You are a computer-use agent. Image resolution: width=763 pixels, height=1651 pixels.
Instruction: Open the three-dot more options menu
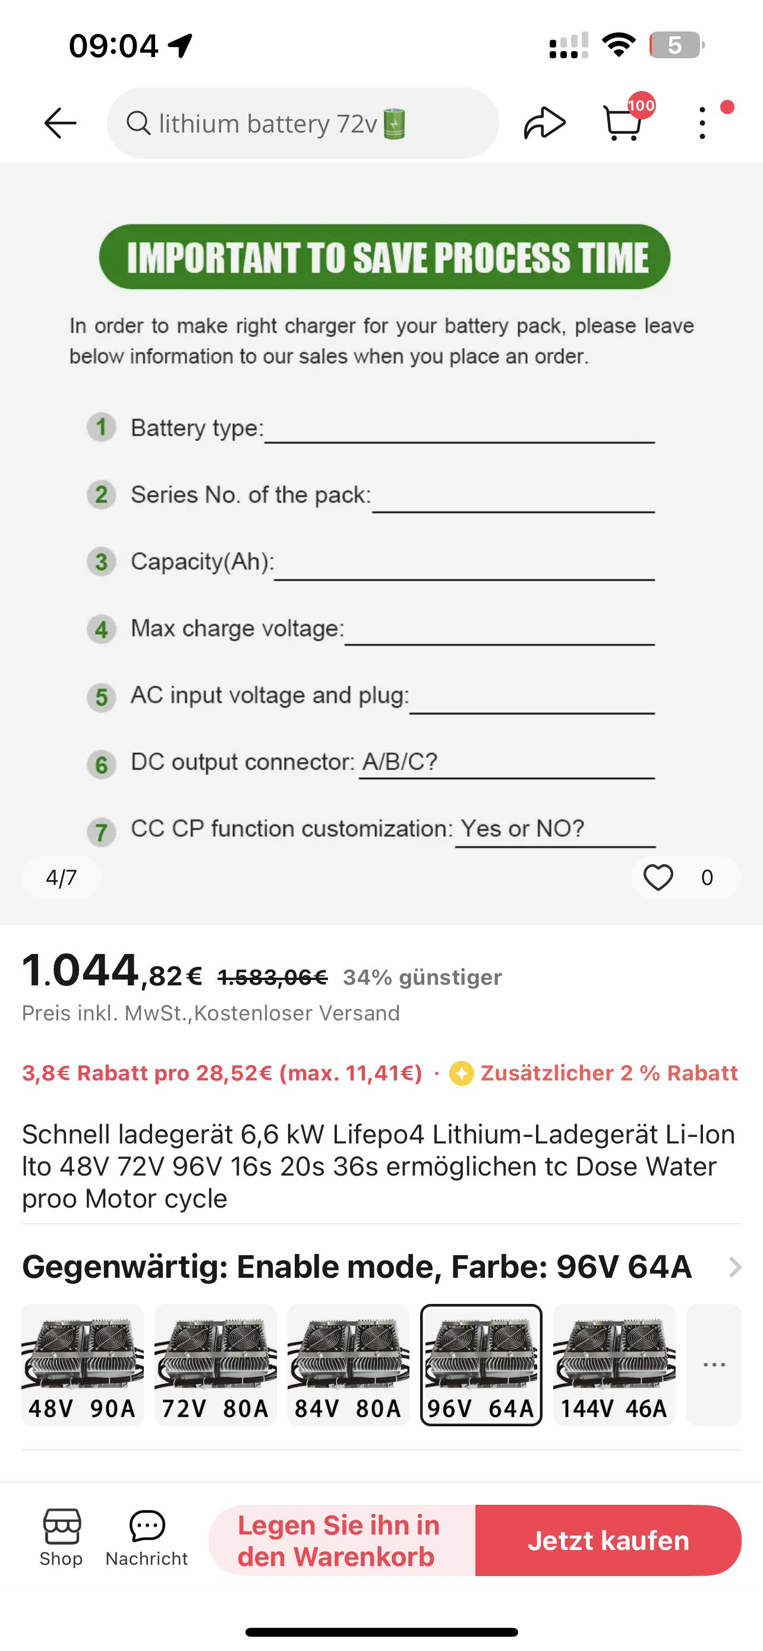(703, 123)
